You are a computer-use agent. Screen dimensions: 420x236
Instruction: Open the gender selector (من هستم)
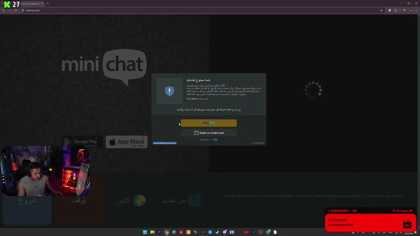click(x=181, y=201)
